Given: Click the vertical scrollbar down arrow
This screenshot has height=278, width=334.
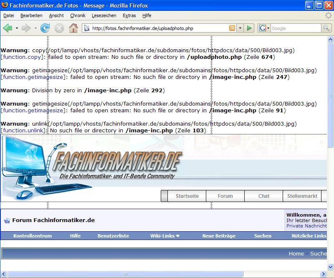Looking at the screenshot, I should [330, 267].
